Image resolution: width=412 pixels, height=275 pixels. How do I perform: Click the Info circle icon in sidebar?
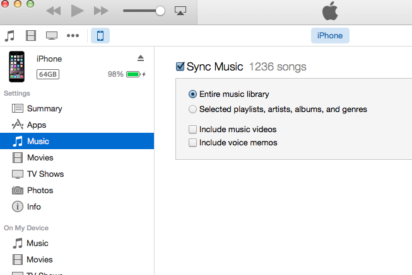click(x=17, y=206)
